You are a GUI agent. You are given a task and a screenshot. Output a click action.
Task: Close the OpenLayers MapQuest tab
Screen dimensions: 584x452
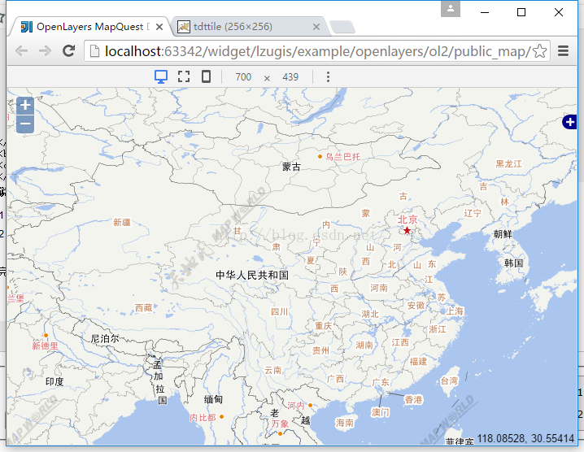(159, 27)
